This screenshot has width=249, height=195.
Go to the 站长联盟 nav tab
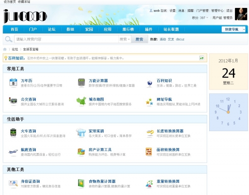[x=171, y=29]
